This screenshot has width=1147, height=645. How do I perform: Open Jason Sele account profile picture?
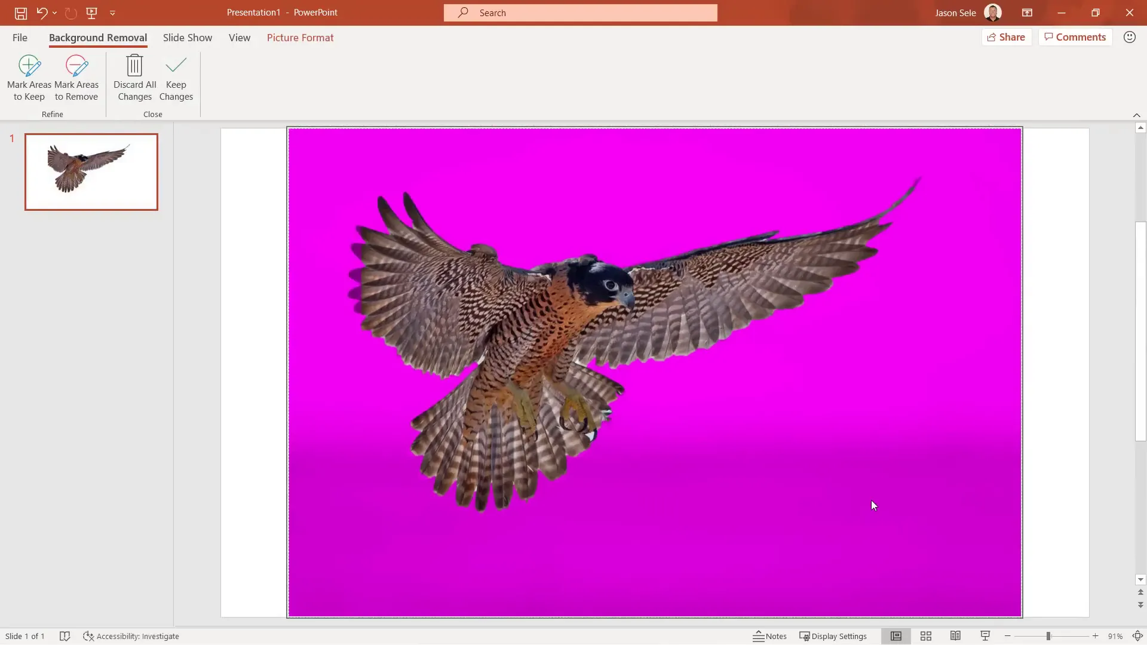[x=992, y=13]
